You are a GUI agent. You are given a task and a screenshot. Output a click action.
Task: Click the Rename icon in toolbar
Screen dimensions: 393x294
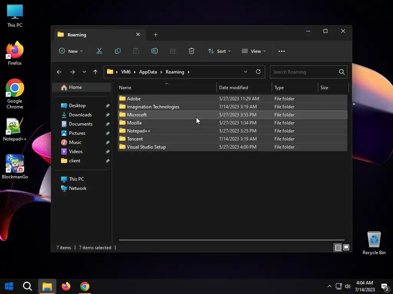click(x=155, y=51)
